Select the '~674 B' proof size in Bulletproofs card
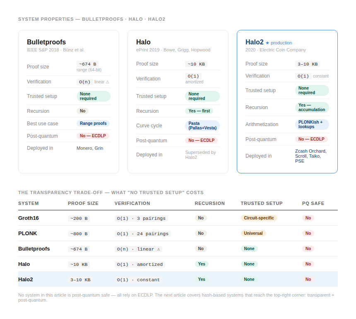Screen dimensions: 356x319 [88, 64]
